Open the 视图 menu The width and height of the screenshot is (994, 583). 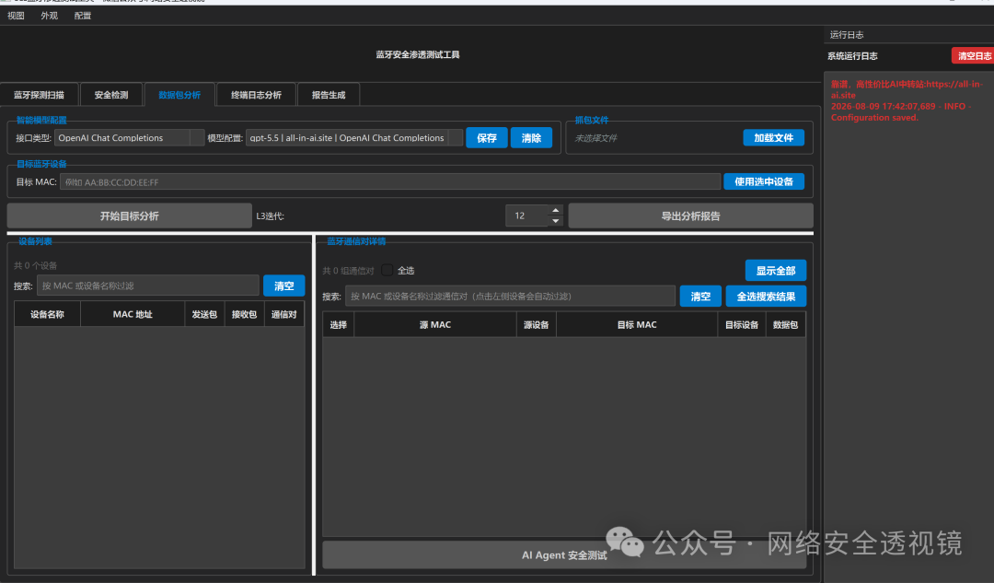tap(16, 16)
